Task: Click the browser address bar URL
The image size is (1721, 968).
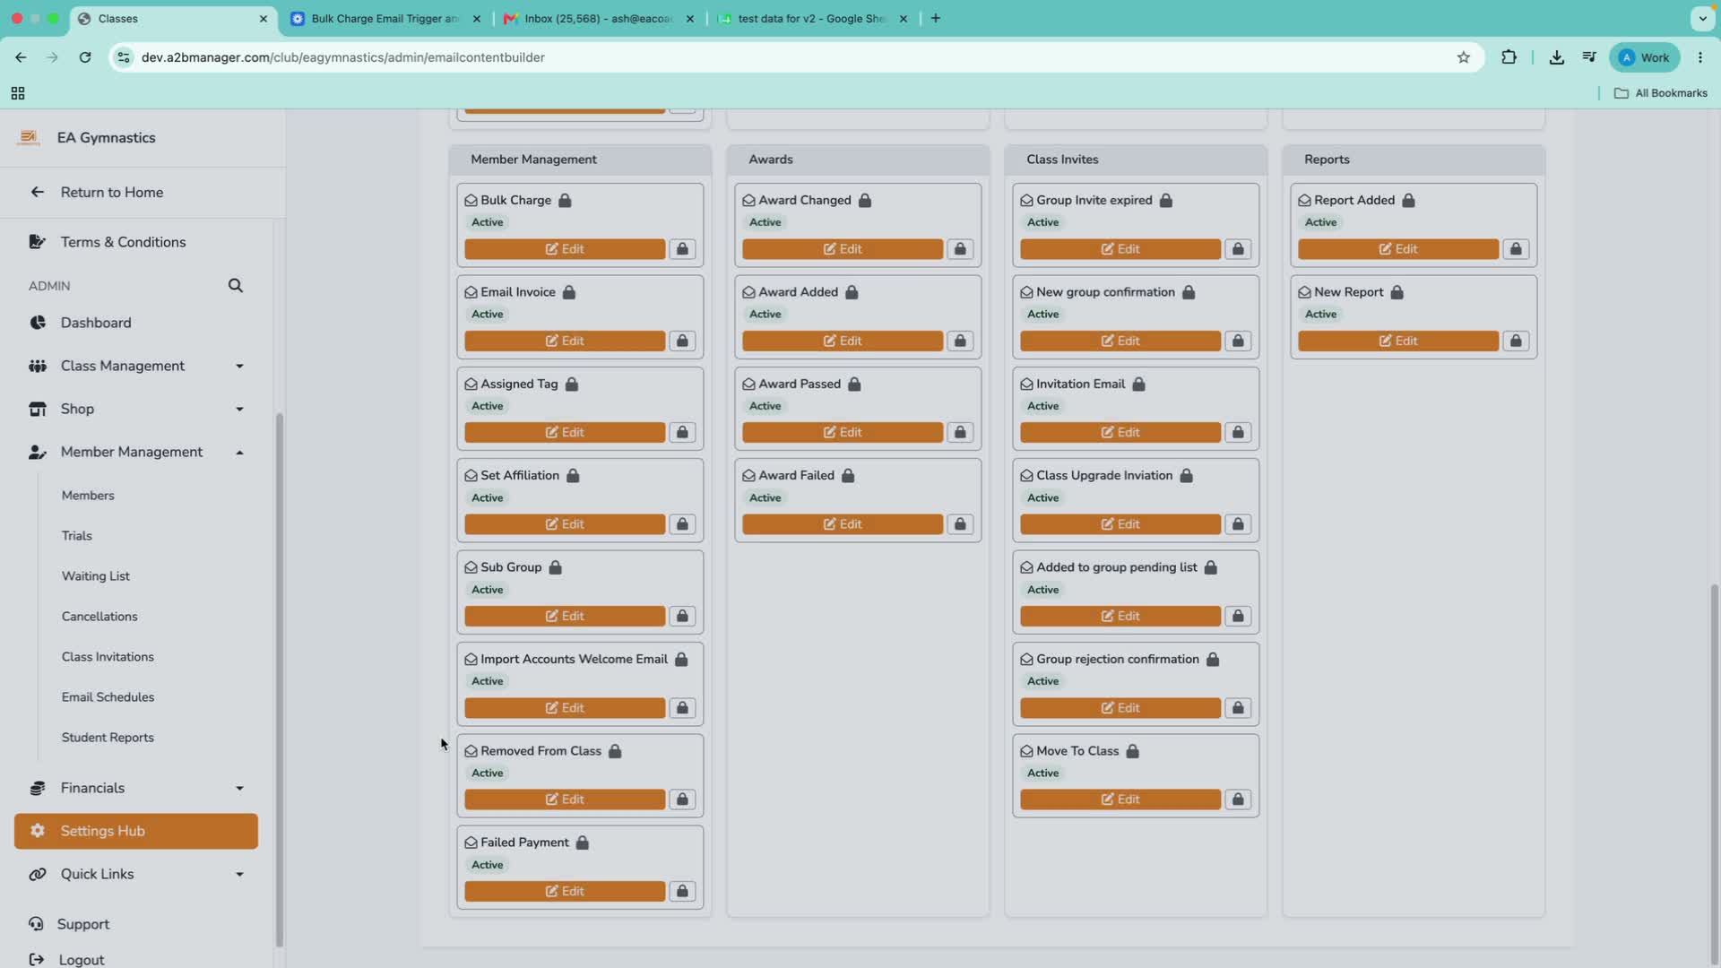Action: coord(343,57)
